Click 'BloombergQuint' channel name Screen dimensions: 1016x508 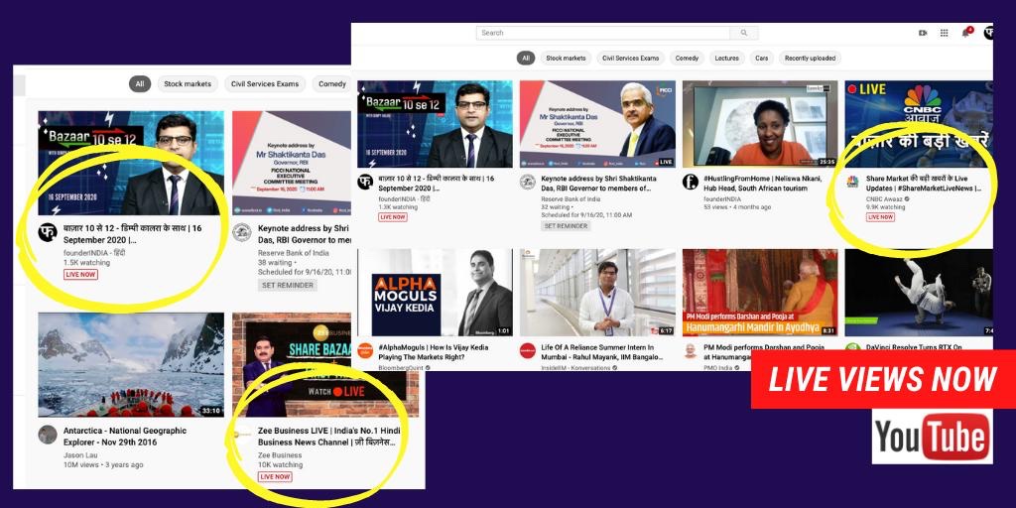pos(401,367)
